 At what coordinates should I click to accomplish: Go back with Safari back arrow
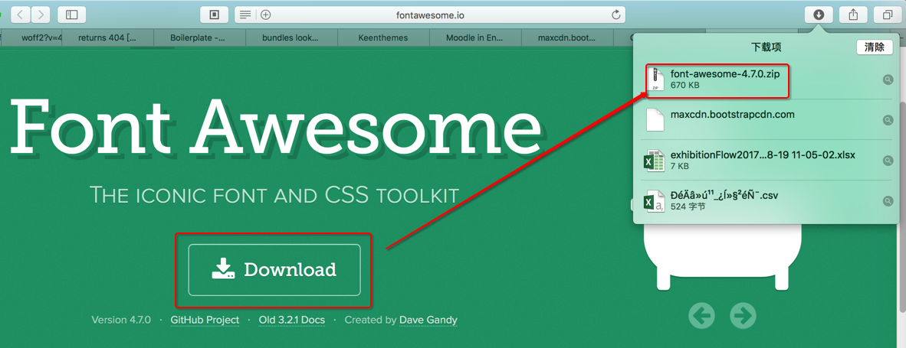tap(21, 15)
